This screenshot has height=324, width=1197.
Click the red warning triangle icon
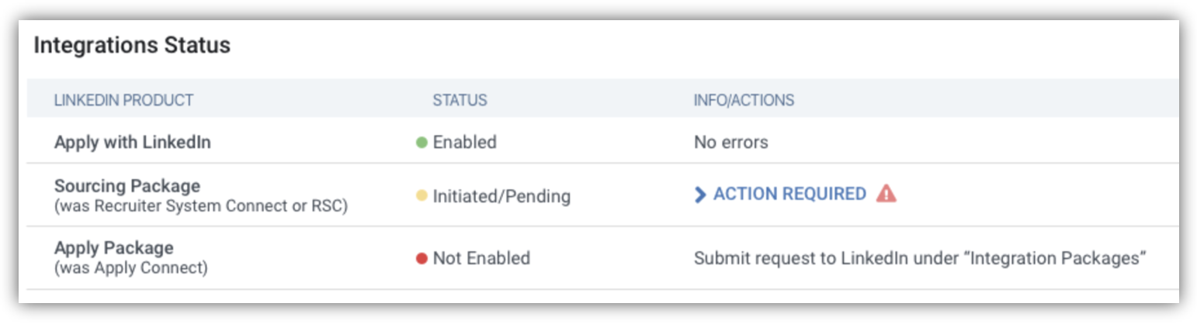click(x=886, y=194)
